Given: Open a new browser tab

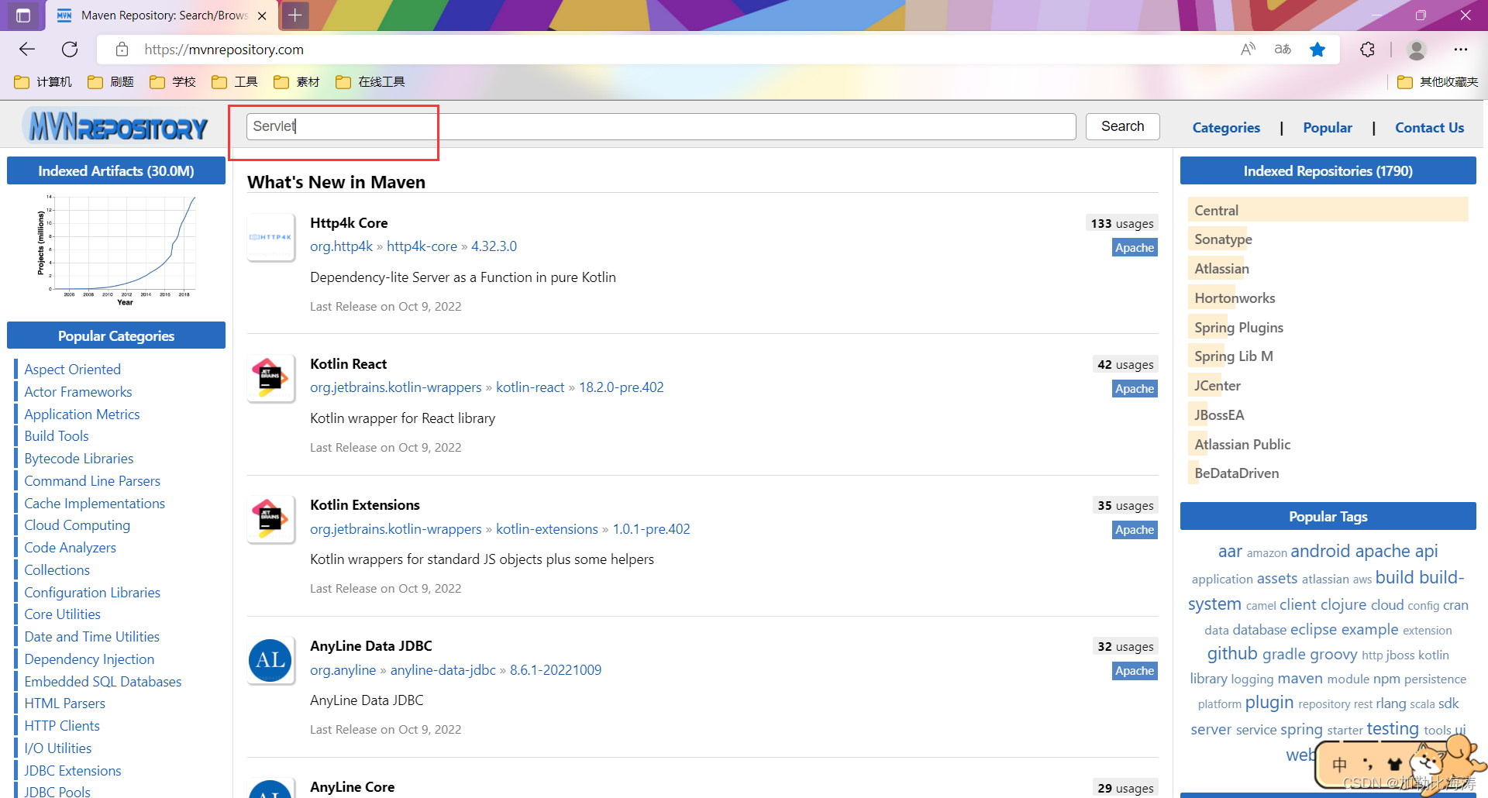Looking at the screenshot, I should [x=294, y=15].
